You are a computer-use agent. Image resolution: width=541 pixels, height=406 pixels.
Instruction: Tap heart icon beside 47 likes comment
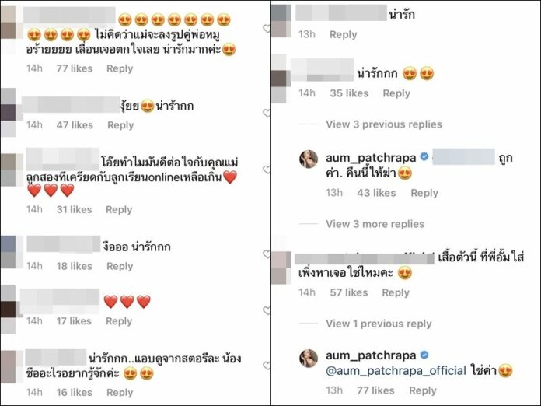pos(267,113)
